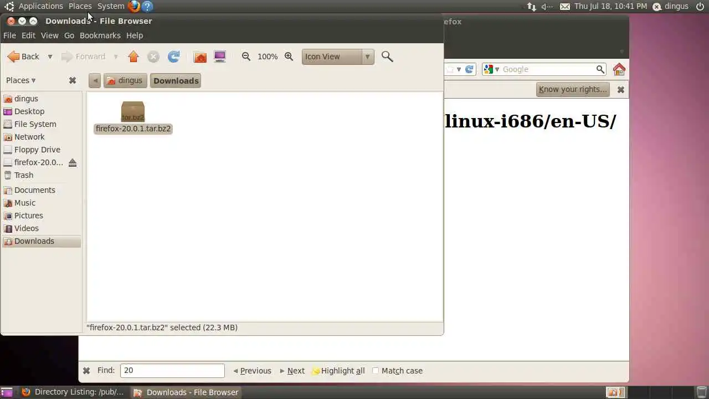
Task: Open the View menu
Action: [x=49, y=35]
